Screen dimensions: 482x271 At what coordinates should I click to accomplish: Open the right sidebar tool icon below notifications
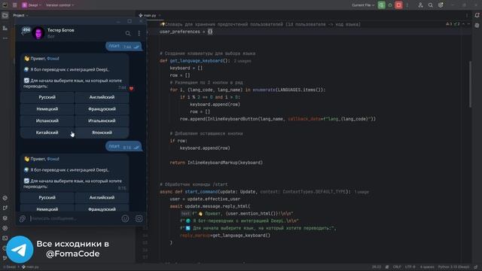pyautogui.click(x=477, y=26)
